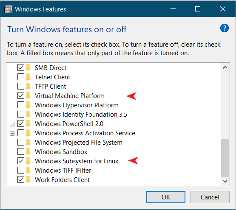236x210 pixels.
Task: Click the Work Folders Client folder icon
Action: (28, 179)
